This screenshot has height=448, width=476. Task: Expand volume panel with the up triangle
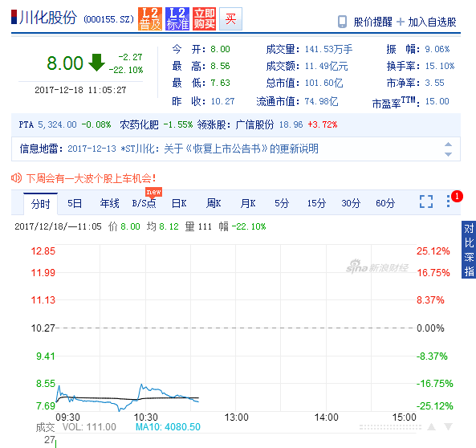pos(431,427)
